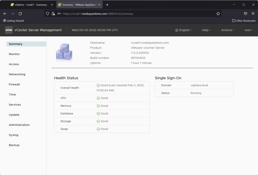Go to the Firewall section
Viewport: 258px width, 175px height.
(14, 84)
